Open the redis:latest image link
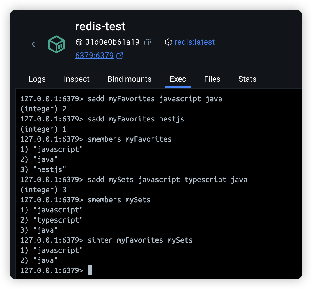Screen dimensions: 312x289 (x=194, y=42)
